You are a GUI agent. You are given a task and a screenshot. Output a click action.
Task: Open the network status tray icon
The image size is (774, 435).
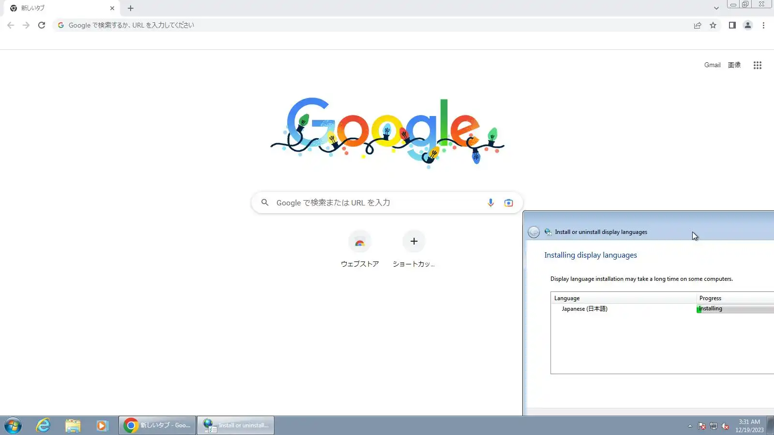[x=714, y=426]
